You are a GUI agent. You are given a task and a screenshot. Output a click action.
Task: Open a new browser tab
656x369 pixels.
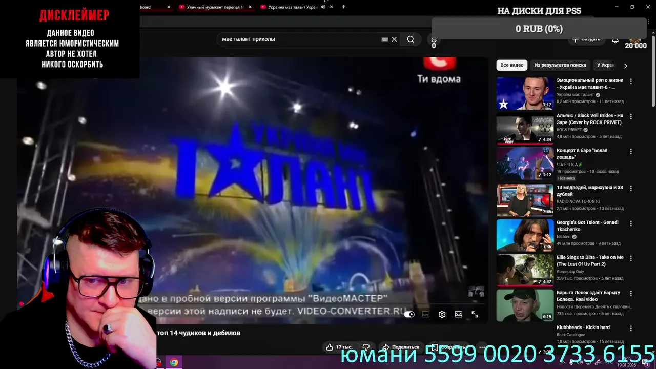point(343,7)
